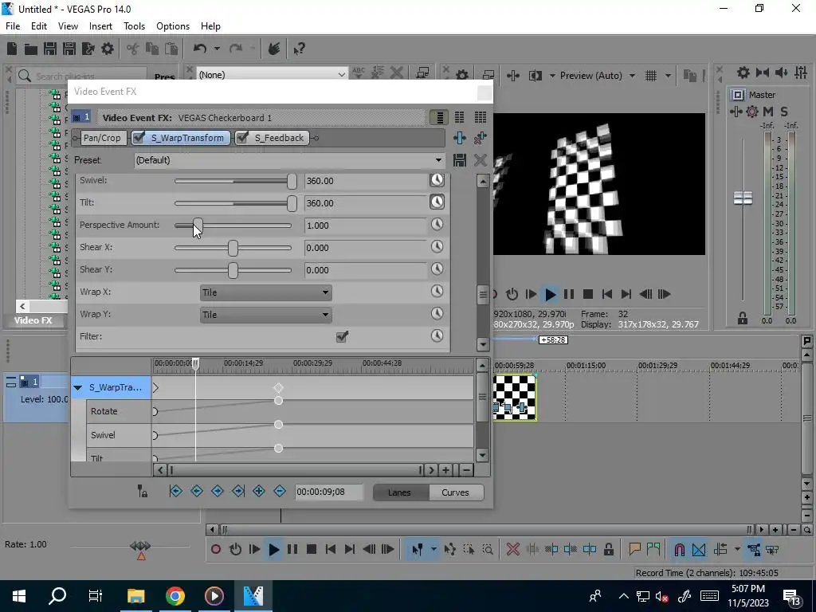Screen dimensions: 816x612
Task: Animate the Swivel parameter clock icon
Action: 437,180
